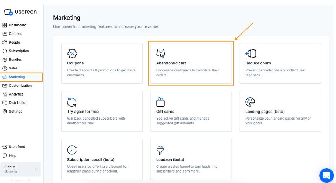
Task: Click the uscreen wordmark text
Action: [x=26, y=12]
